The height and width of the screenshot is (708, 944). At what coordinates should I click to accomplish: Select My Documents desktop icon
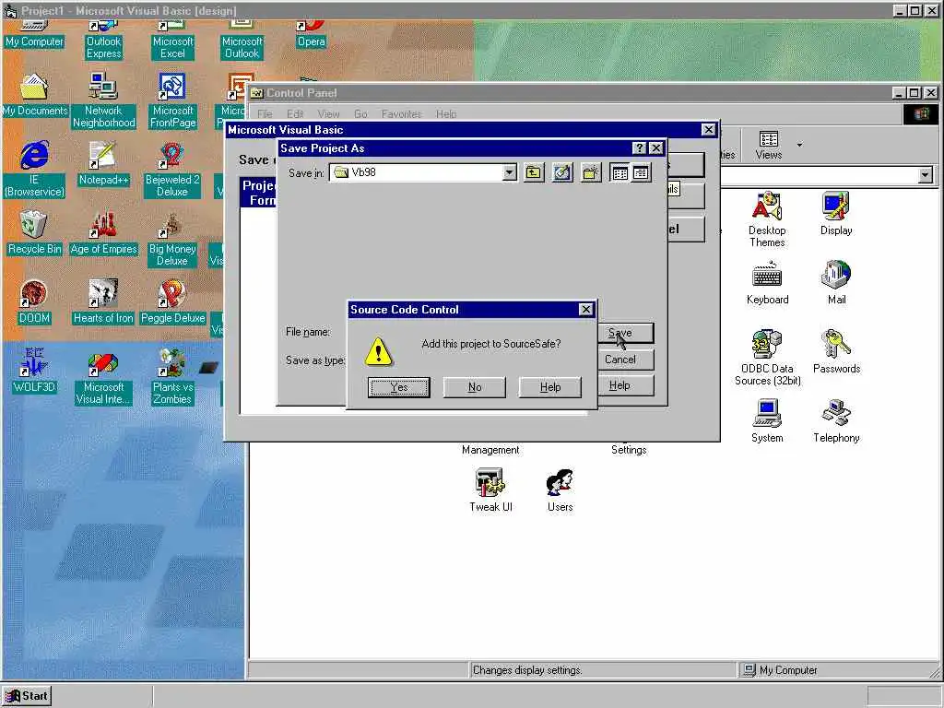34,96
